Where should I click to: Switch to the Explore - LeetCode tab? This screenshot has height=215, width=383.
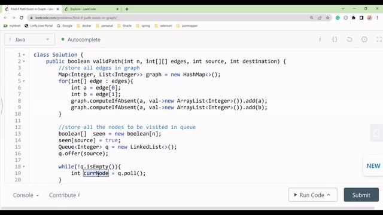(92, 9)
